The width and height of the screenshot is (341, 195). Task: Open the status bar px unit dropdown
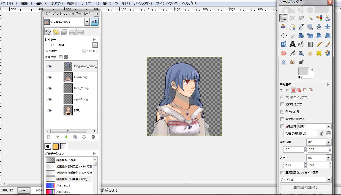pos(24,190)
